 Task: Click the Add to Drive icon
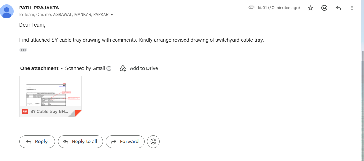[123, 68]
